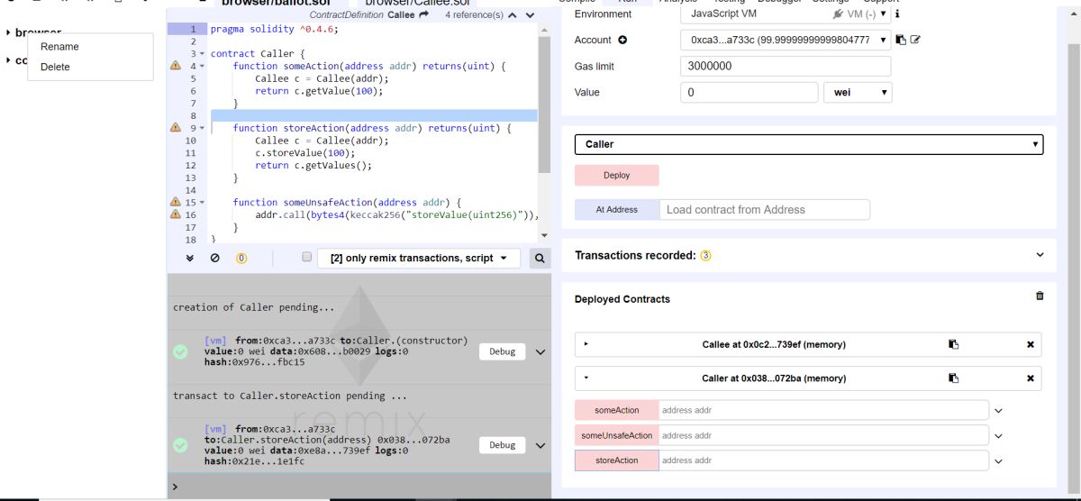Remove the Callee deployed instance

coord(1031,344)
